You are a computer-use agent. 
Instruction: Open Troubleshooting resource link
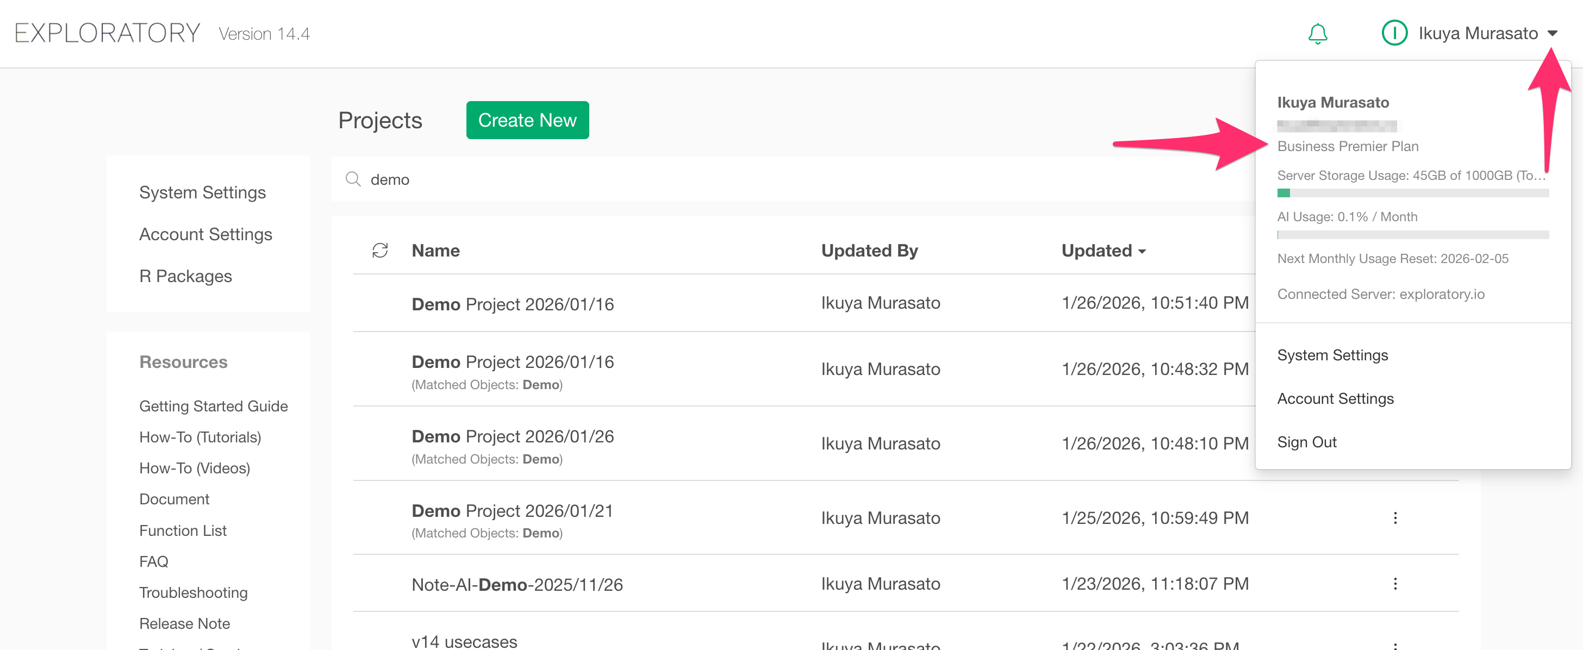(x=193, y=592)
